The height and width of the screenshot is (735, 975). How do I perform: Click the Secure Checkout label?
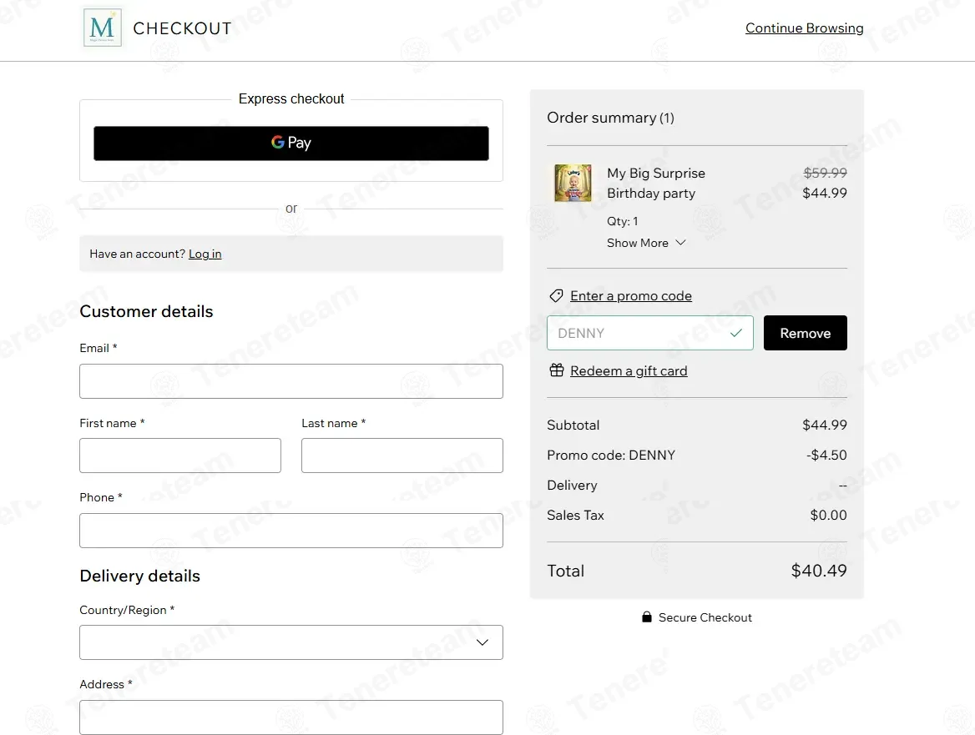coord(705,617)
